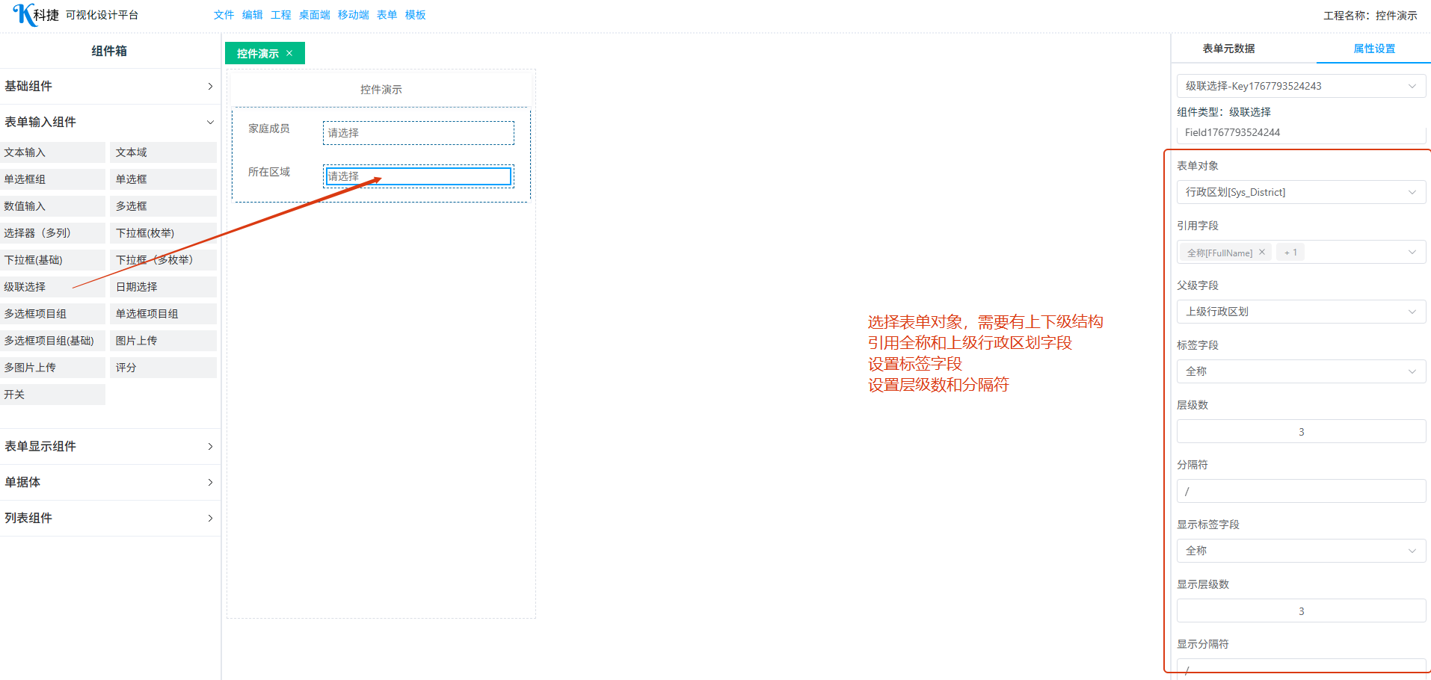Expand the 单据体 section
The height and width of the screenshot is (680, 1431).
click(109, 482)
